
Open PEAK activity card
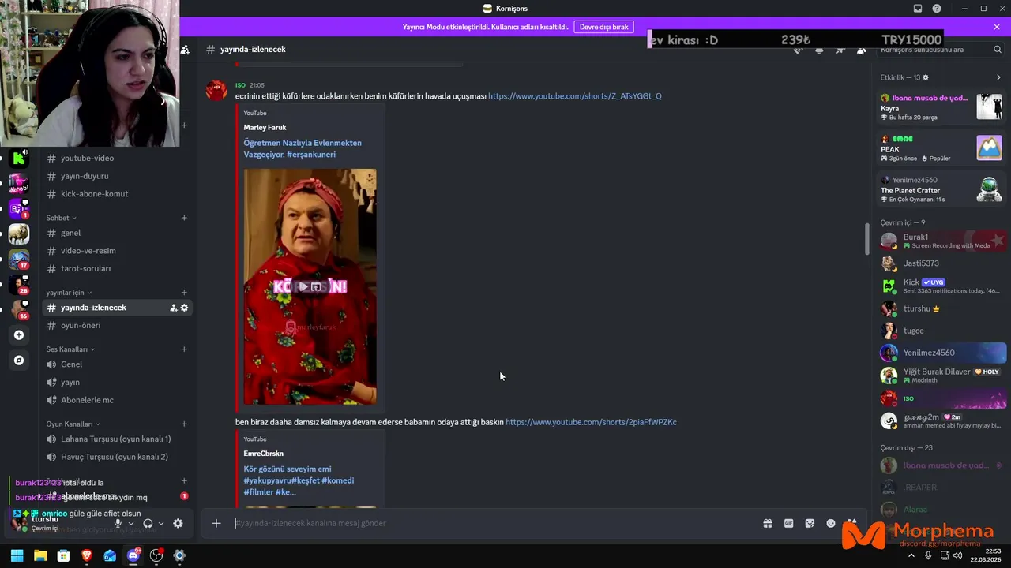[941, 148]
